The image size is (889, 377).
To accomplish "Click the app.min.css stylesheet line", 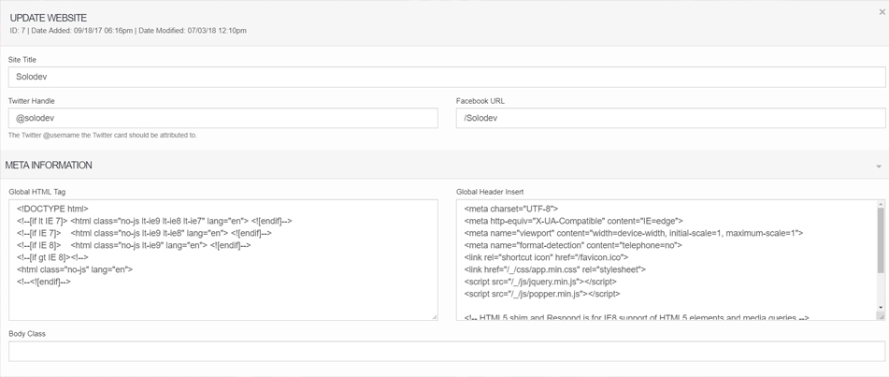I will tap(554, 269).
